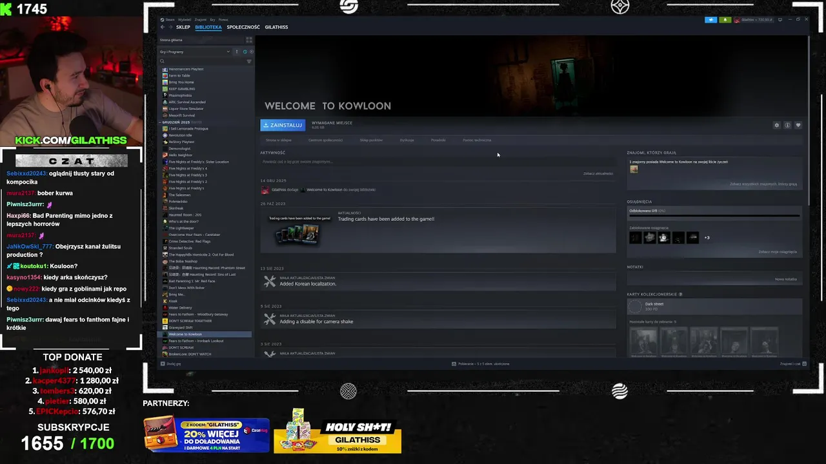Screen dimensions: 826x464
Task: Switch library to grid collections view icon
Action: tap(249, 40)
